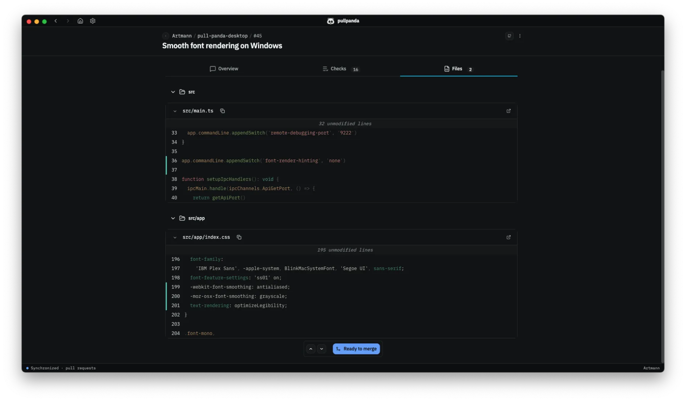Viewport: 686px width, 401px height.
Task: Click the #45 pull request number
Action: click(x=258, y=36)
